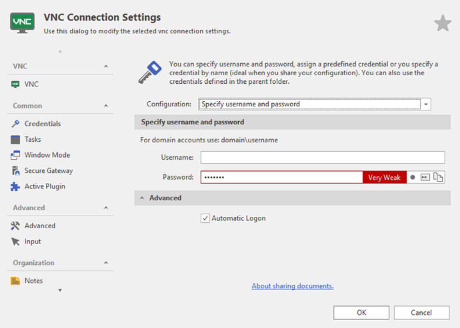Collapse the Organization sidebar group
Screen dimensions: 460x328
coord(105,263)
